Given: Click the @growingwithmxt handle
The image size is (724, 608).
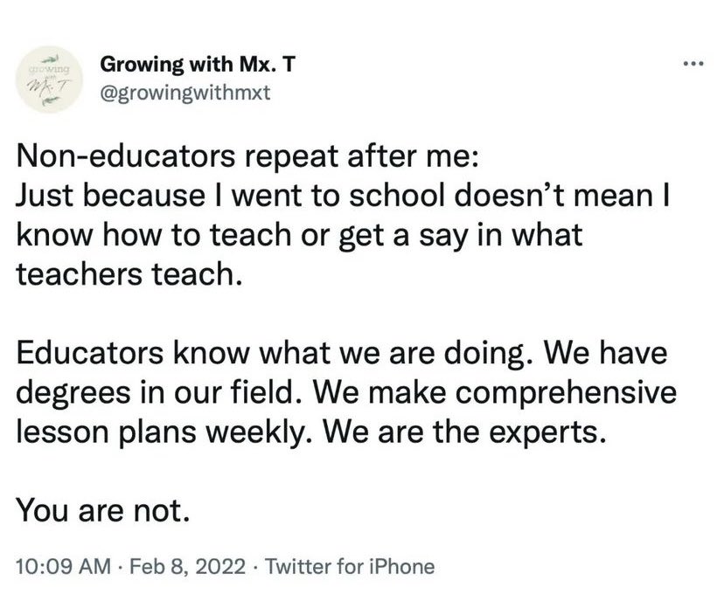Looking at the screenshot, I should [x=185, y=93].
